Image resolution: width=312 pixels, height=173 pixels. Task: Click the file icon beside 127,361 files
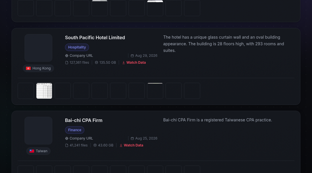67,63
